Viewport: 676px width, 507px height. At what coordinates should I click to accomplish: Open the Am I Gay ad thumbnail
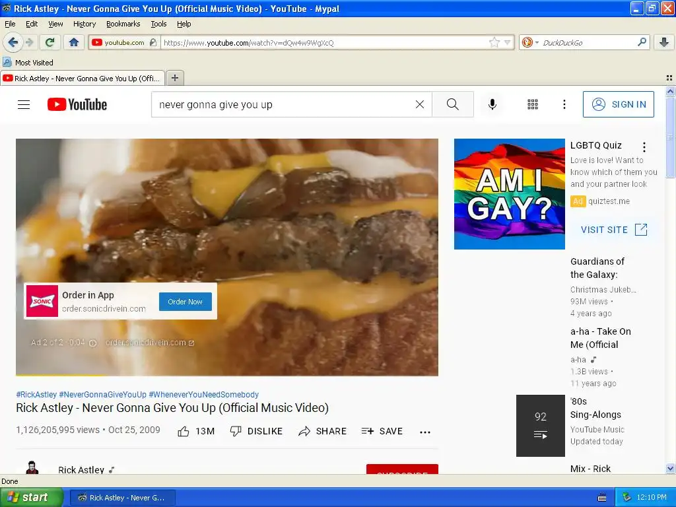coord(509,194)
